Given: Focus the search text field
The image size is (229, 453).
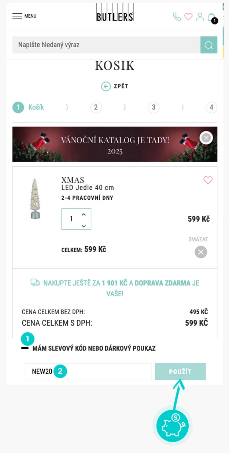Looking at the screenshot, I should [x=106, y=45].
